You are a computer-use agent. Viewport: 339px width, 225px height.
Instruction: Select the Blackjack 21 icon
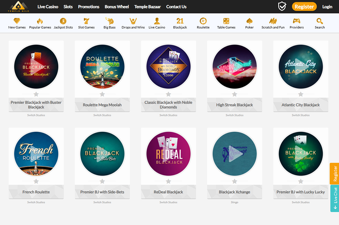tap(180, 21)
